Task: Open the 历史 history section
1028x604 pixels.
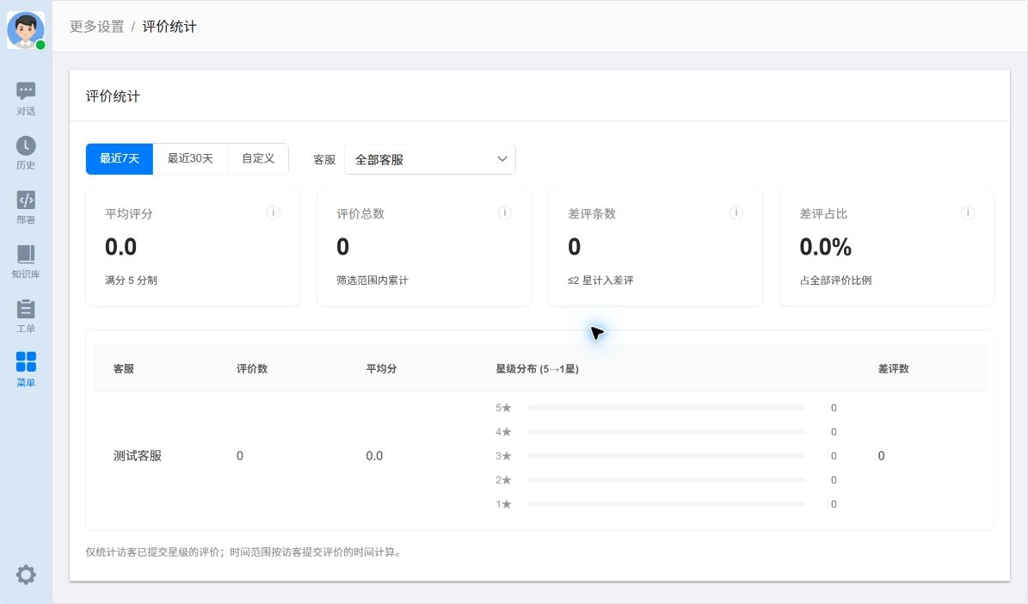Action: pos(26,153)
